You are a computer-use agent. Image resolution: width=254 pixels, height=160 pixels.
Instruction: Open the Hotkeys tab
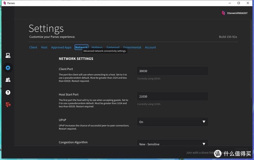(x=97, y=47)
